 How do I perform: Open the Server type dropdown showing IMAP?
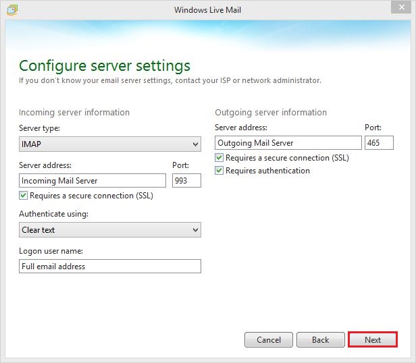click(110, 144)
